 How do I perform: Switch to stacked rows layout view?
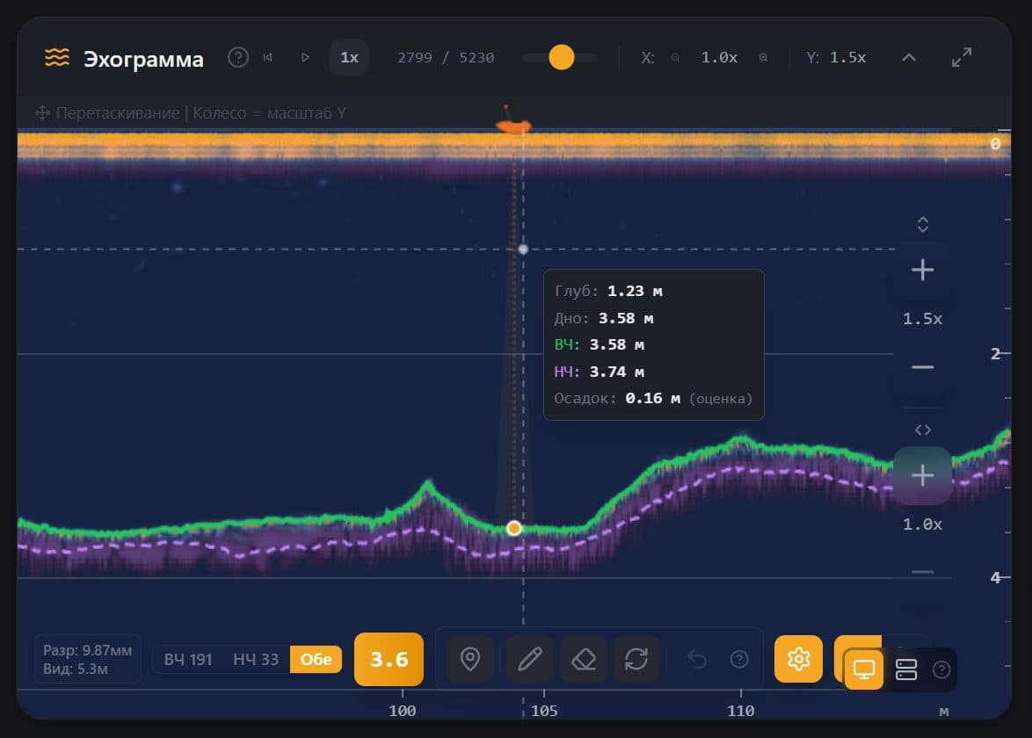(x=906, y=669)
